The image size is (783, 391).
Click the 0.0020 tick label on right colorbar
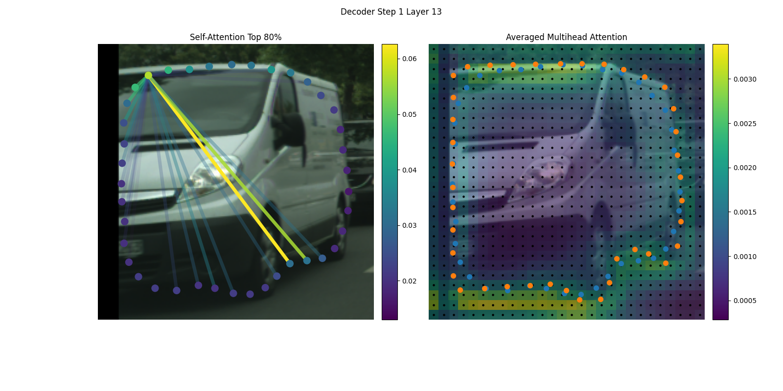(745, 168)
